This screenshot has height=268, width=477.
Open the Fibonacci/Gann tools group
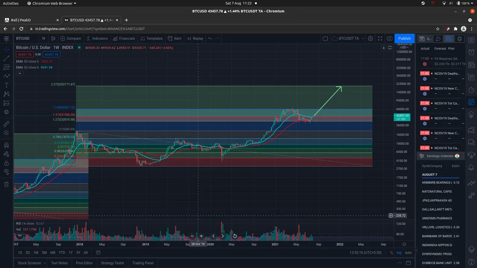tap(6, 67)
